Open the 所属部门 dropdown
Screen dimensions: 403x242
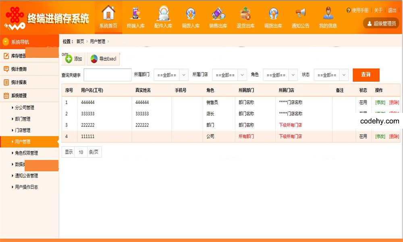171,75
